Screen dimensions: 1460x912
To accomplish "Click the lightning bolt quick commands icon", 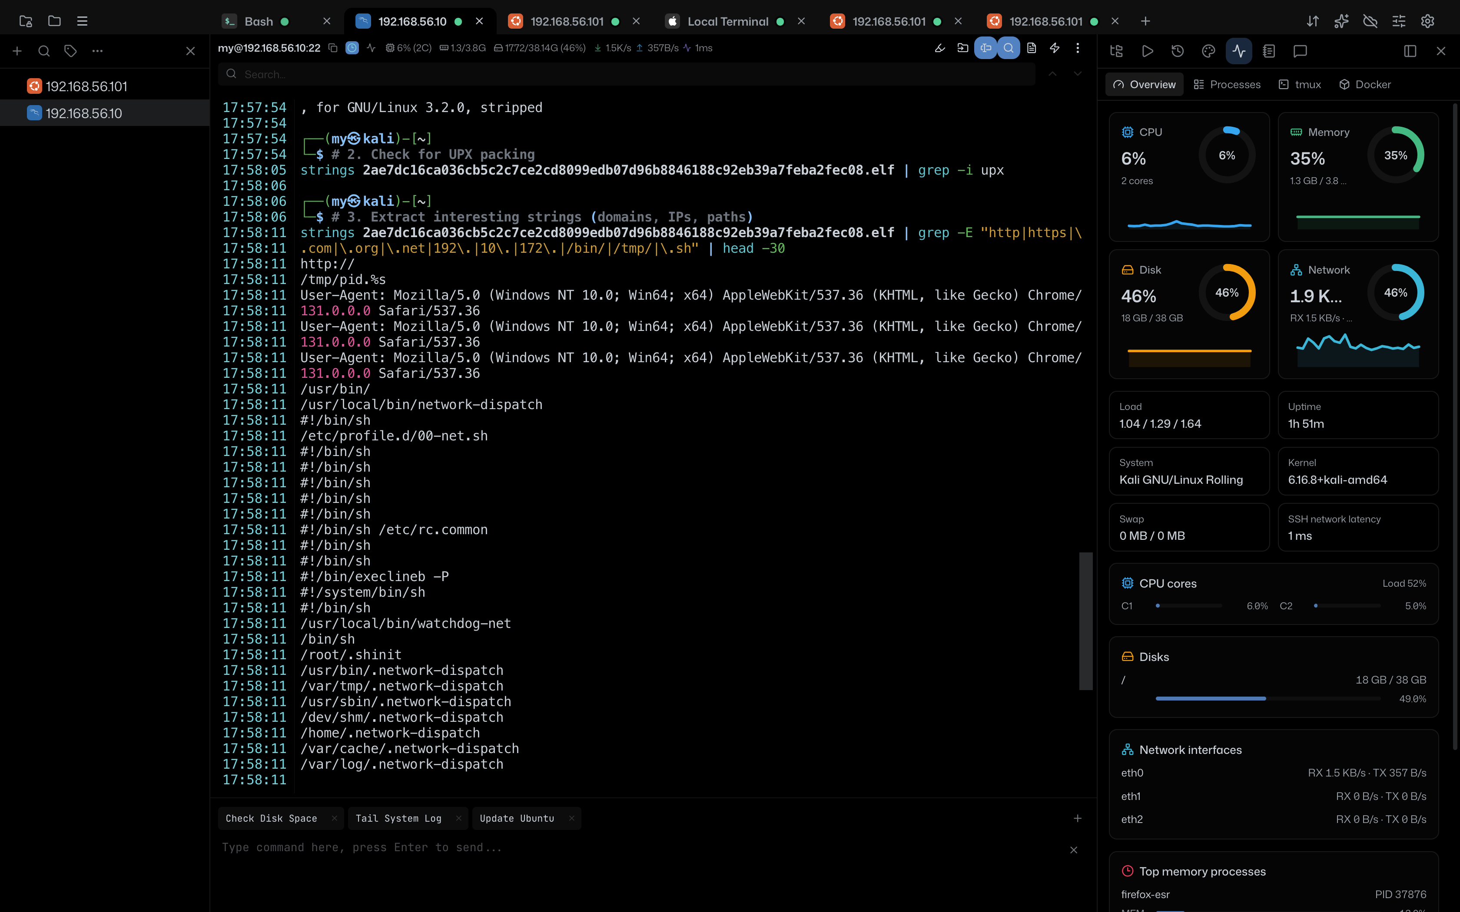I will (1055, 48).
